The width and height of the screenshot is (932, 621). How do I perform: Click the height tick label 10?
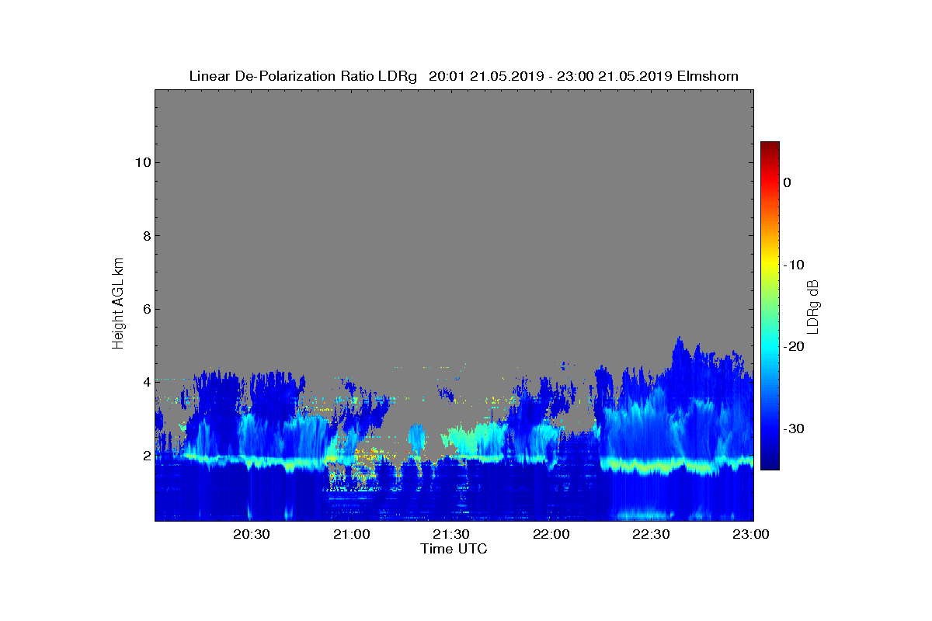(143, 162)
